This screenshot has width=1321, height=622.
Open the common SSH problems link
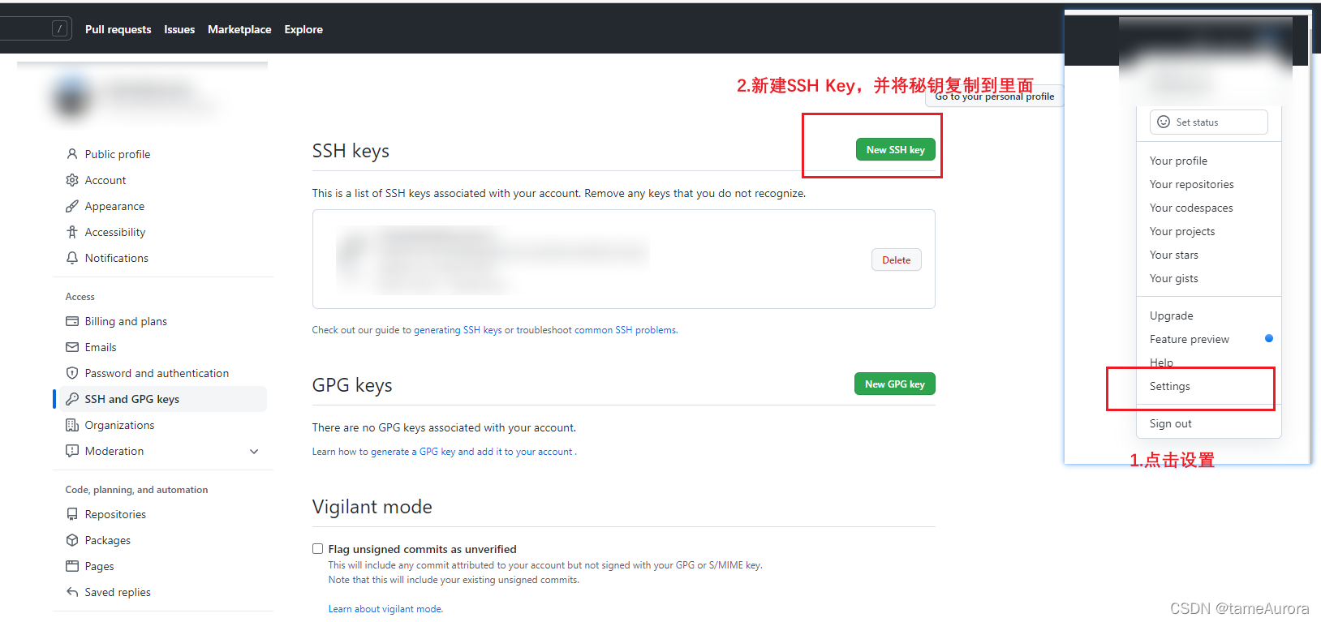[626, 330]
